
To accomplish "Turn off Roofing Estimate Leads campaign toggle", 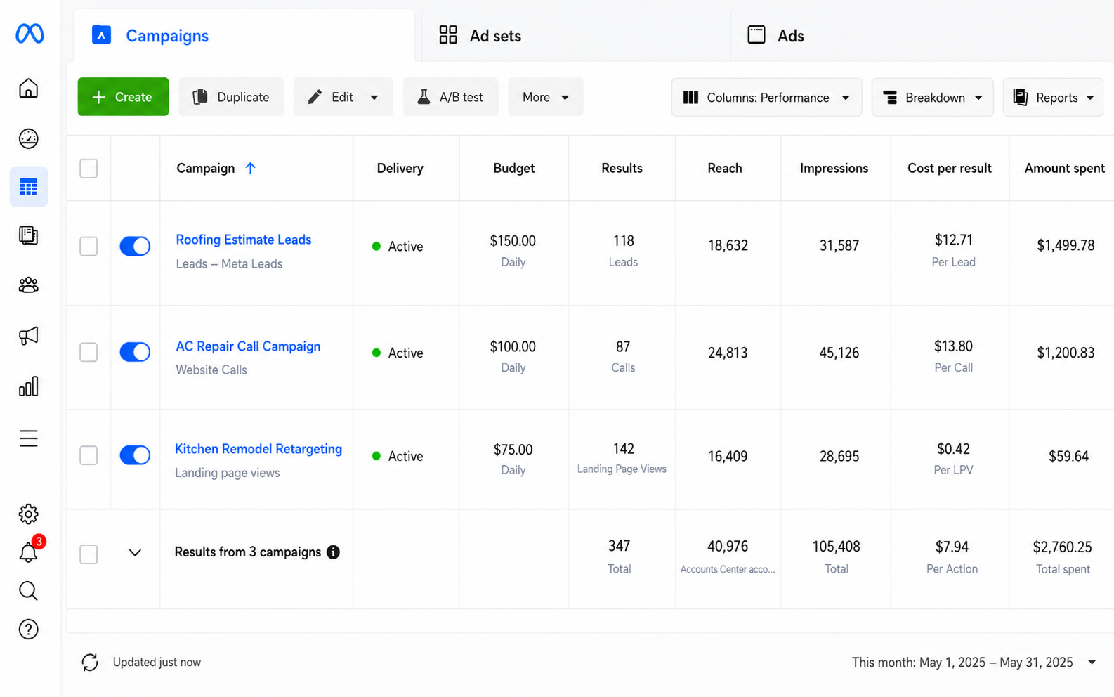I will tap(135, 246).
